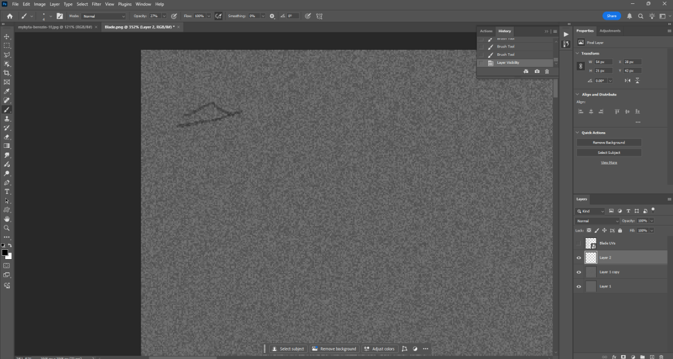Delete layer using trash icon in Layers panel
This screenshot has width=673, height=359.
661,356
